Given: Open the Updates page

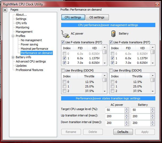Looking at the screenshot, I should (x=21, y=66).
